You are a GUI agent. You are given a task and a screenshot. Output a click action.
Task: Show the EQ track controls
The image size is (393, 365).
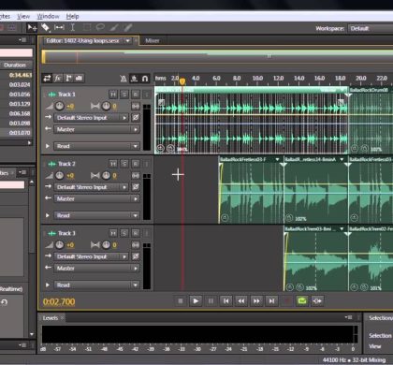pyautogui.click(x=79, y=79)
